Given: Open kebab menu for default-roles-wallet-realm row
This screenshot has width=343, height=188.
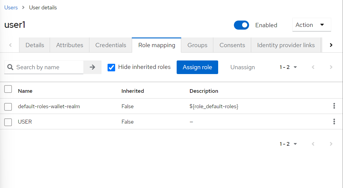Looking at the screenshot, I should coord(334,106).
